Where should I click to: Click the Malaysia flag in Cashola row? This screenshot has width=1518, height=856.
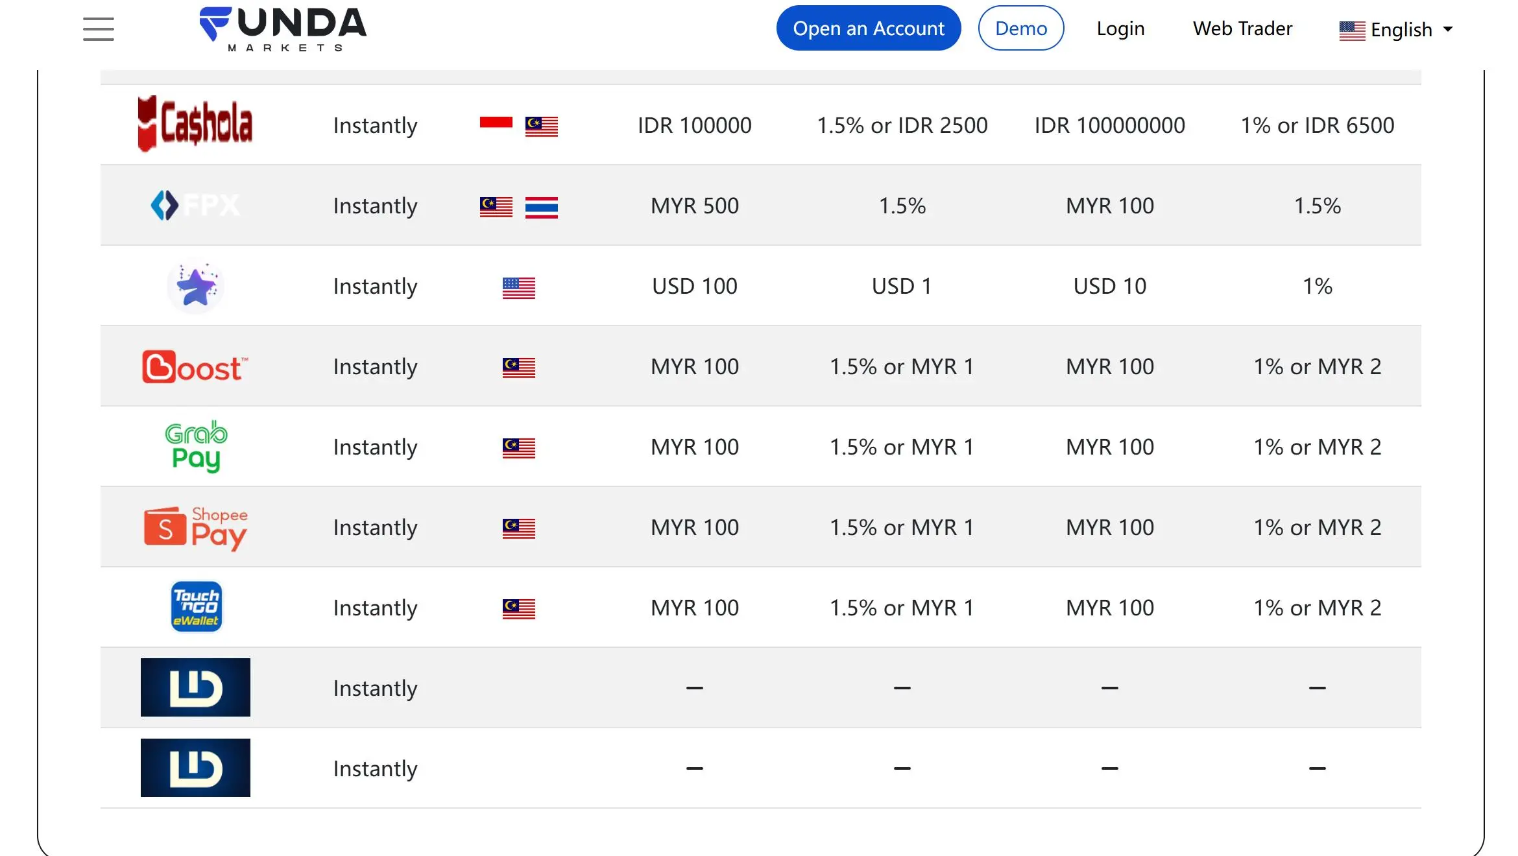pos(542,126)
